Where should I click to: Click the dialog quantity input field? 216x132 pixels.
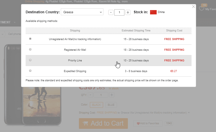tap(119, 12)
